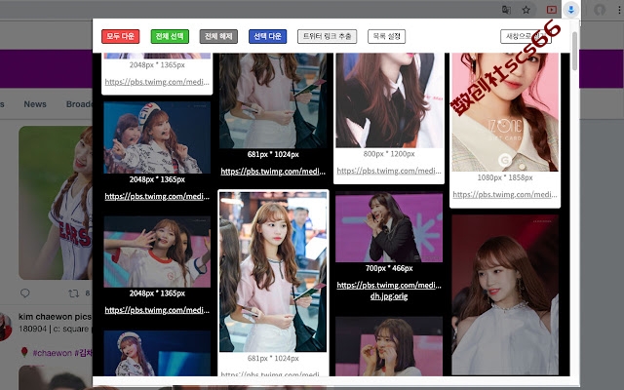Click the #chaewon hashtag in the tweet
The width and height of the screenshot is (624, 390).
tap(52, 353)
